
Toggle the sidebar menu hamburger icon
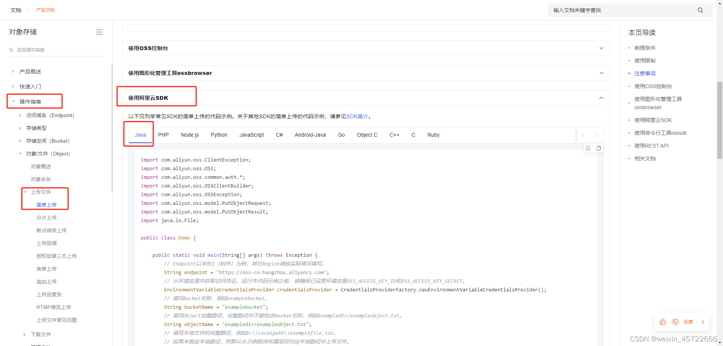tap(99, 32)
